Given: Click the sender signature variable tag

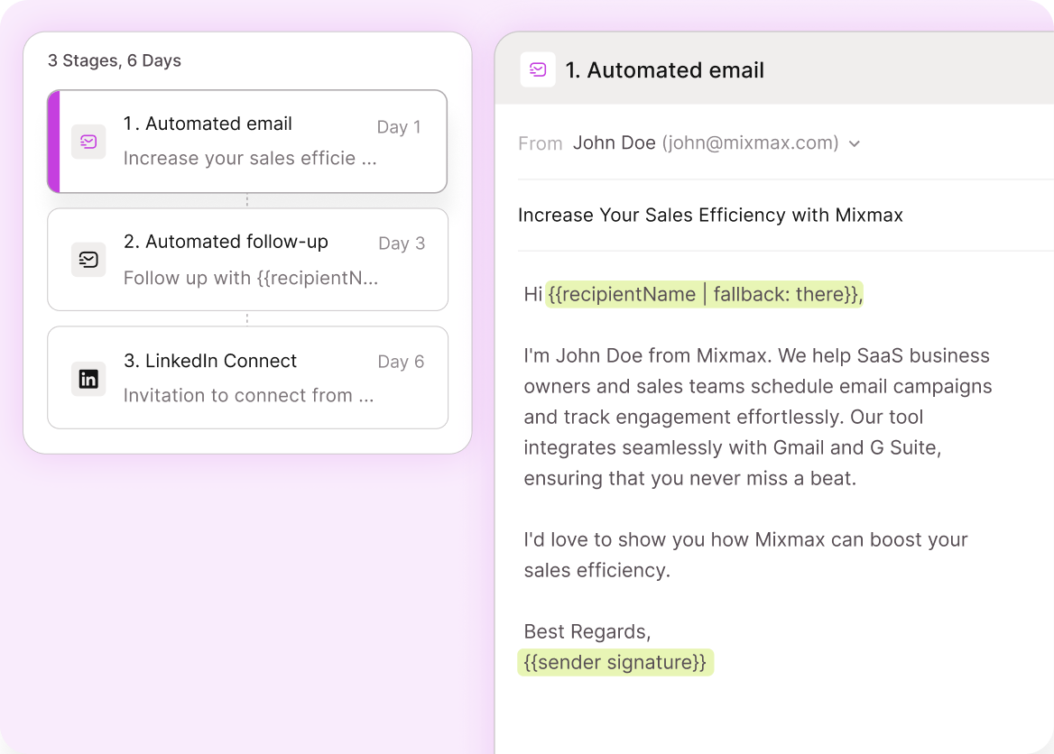Looking at the screenshot, I should click(615, 662).
